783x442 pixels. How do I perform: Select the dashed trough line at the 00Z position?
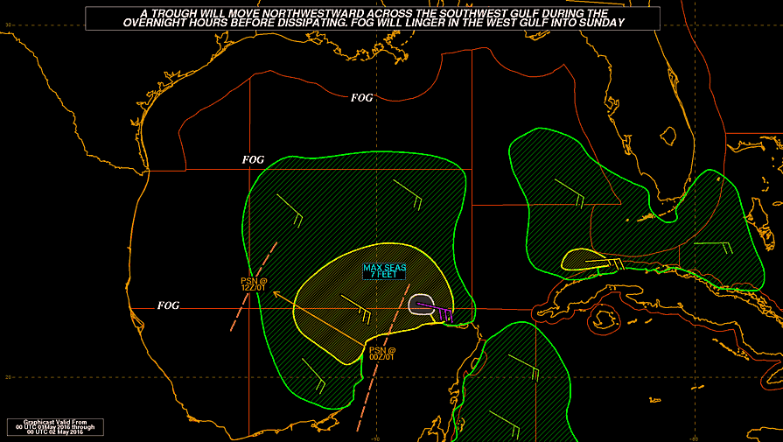tap(383, 358)
